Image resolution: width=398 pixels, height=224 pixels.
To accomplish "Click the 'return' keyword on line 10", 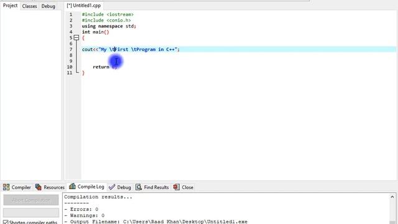I will coord(101,67).
